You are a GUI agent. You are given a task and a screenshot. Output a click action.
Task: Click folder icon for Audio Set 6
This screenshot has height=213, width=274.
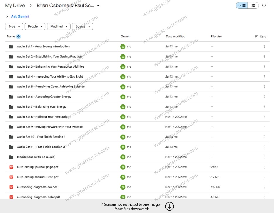click(x=11, y=97)
